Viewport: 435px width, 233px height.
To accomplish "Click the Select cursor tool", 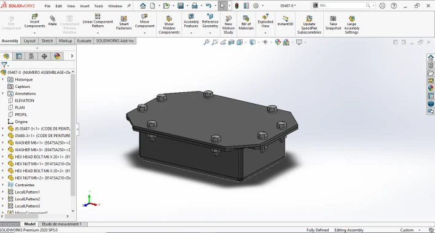I will [x=222, y=6].
